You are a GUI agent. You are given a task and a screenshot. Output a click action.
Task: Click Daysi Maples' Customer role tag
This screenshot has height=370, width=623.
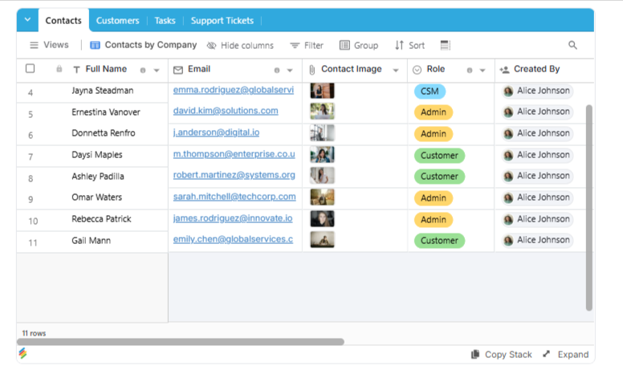(439, 155)
